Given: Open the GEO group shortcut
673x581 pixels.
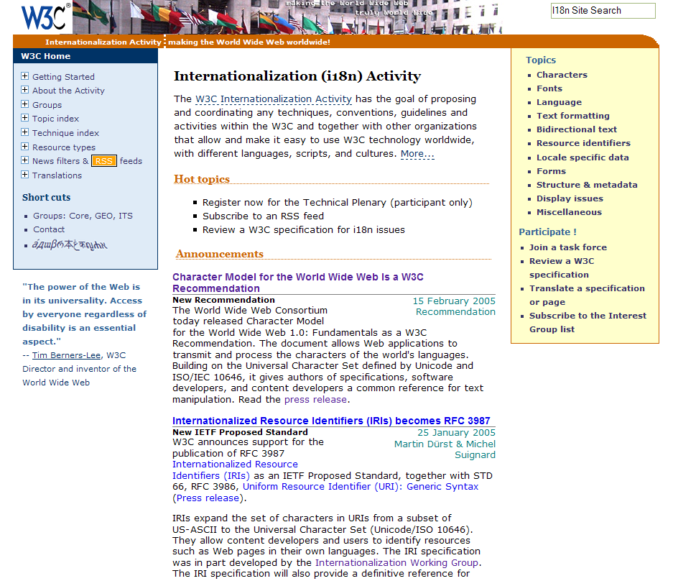Looking at the screenshot, I should pyautogui.click(x=104, y=216).
